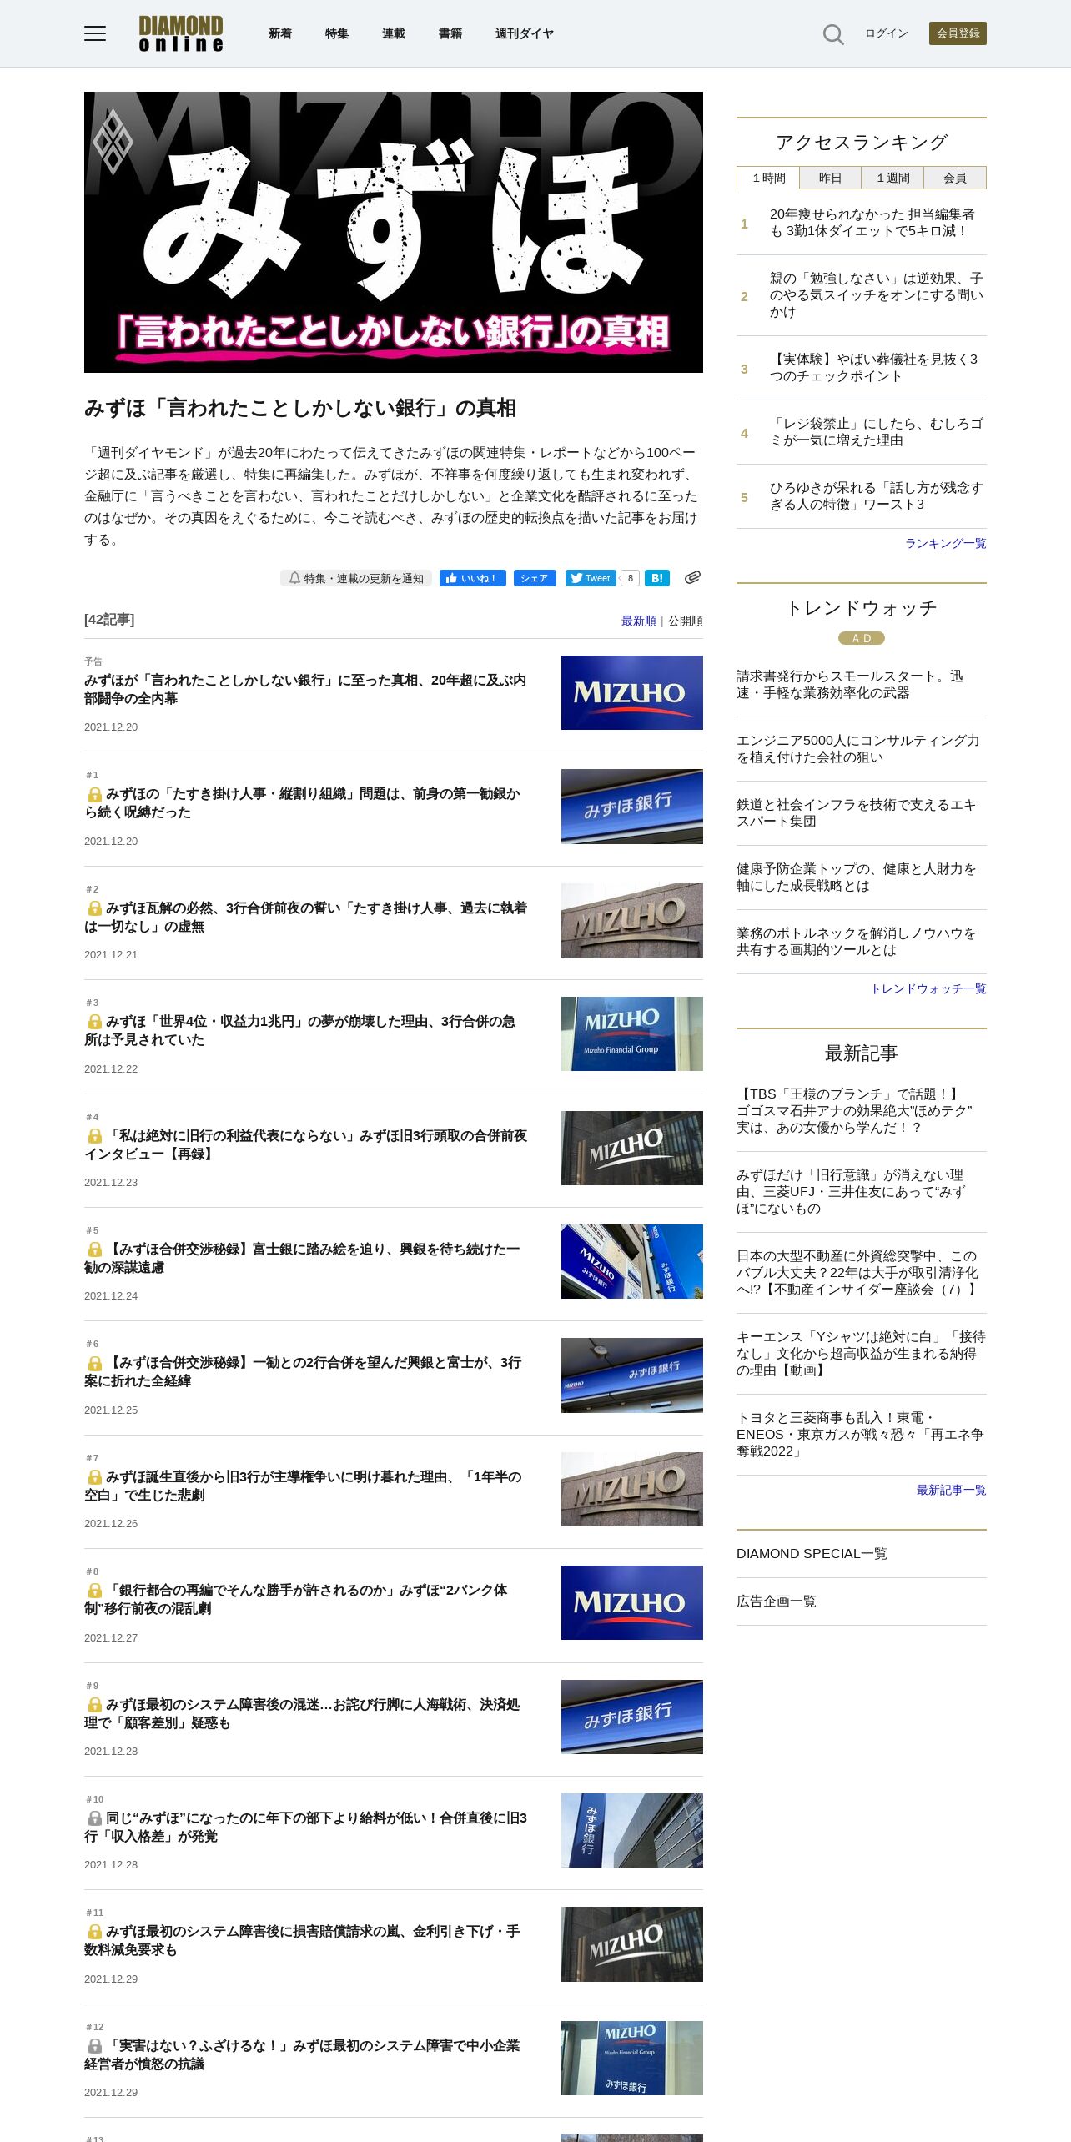This screenshot has height=2142, width=1071.
Task: Switch to the 1週間 ranking tab
Action: [x=892, y=178]
